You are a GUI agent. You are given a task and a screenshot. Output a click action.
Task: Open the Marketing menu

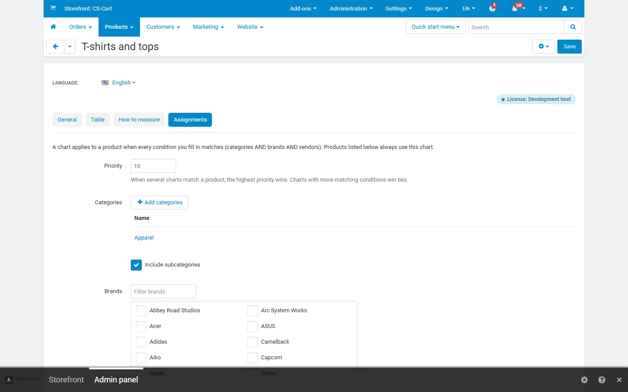click(208, 27)
